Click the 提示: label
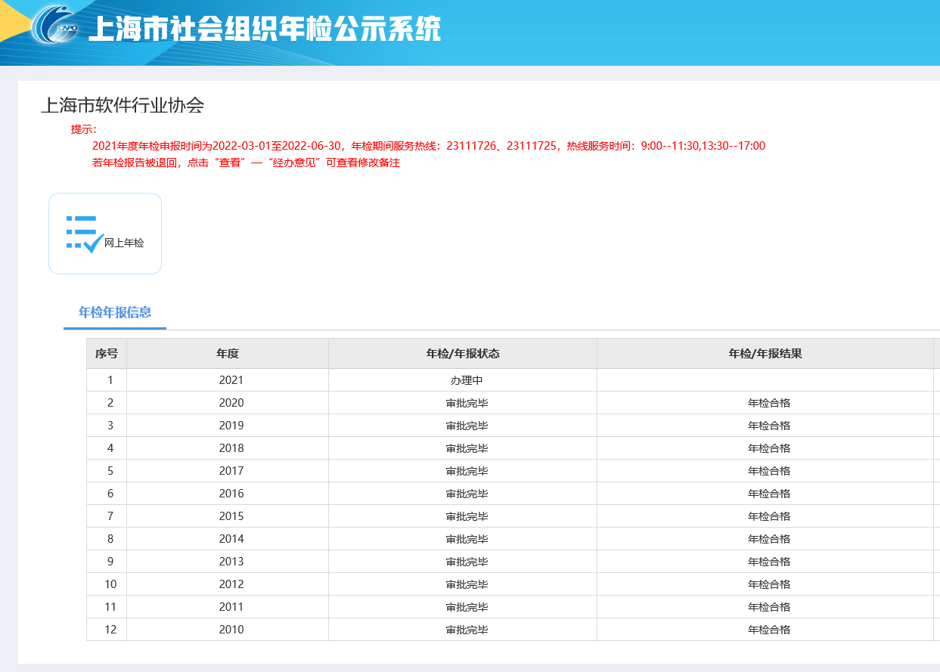 tap(84, 129)
